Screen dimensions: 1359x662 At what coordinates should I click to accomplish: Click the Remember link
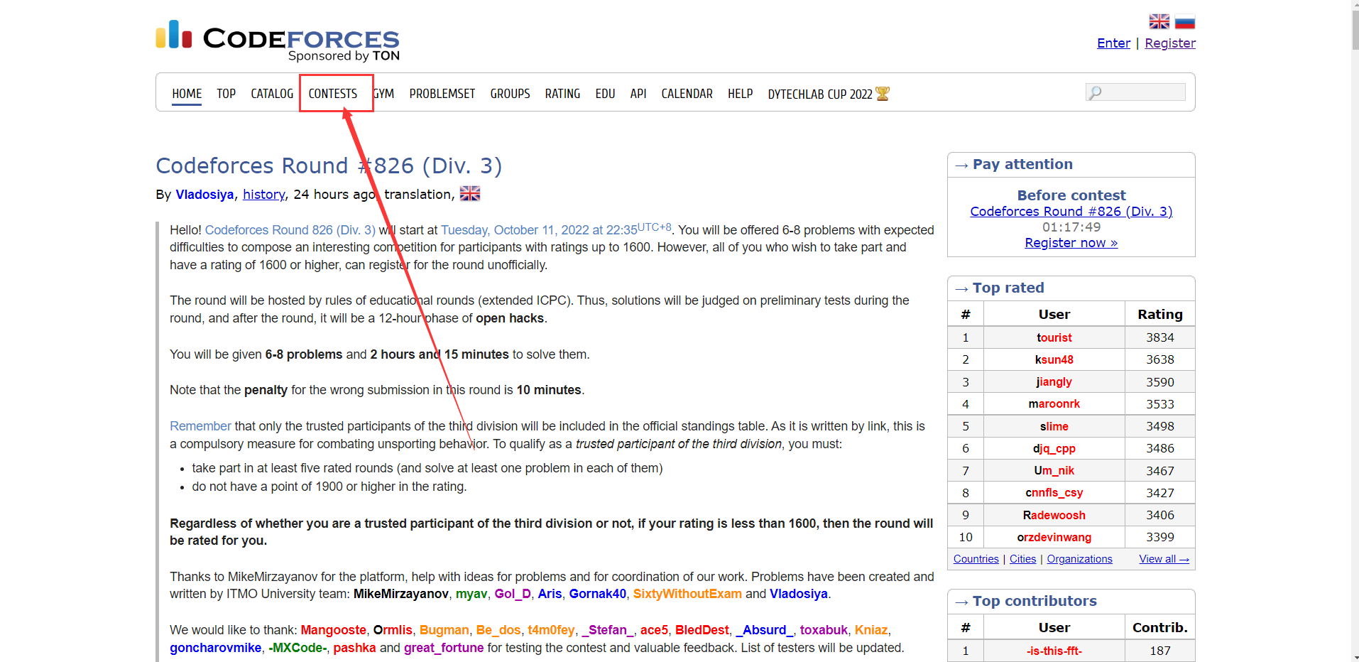[200, 425]
